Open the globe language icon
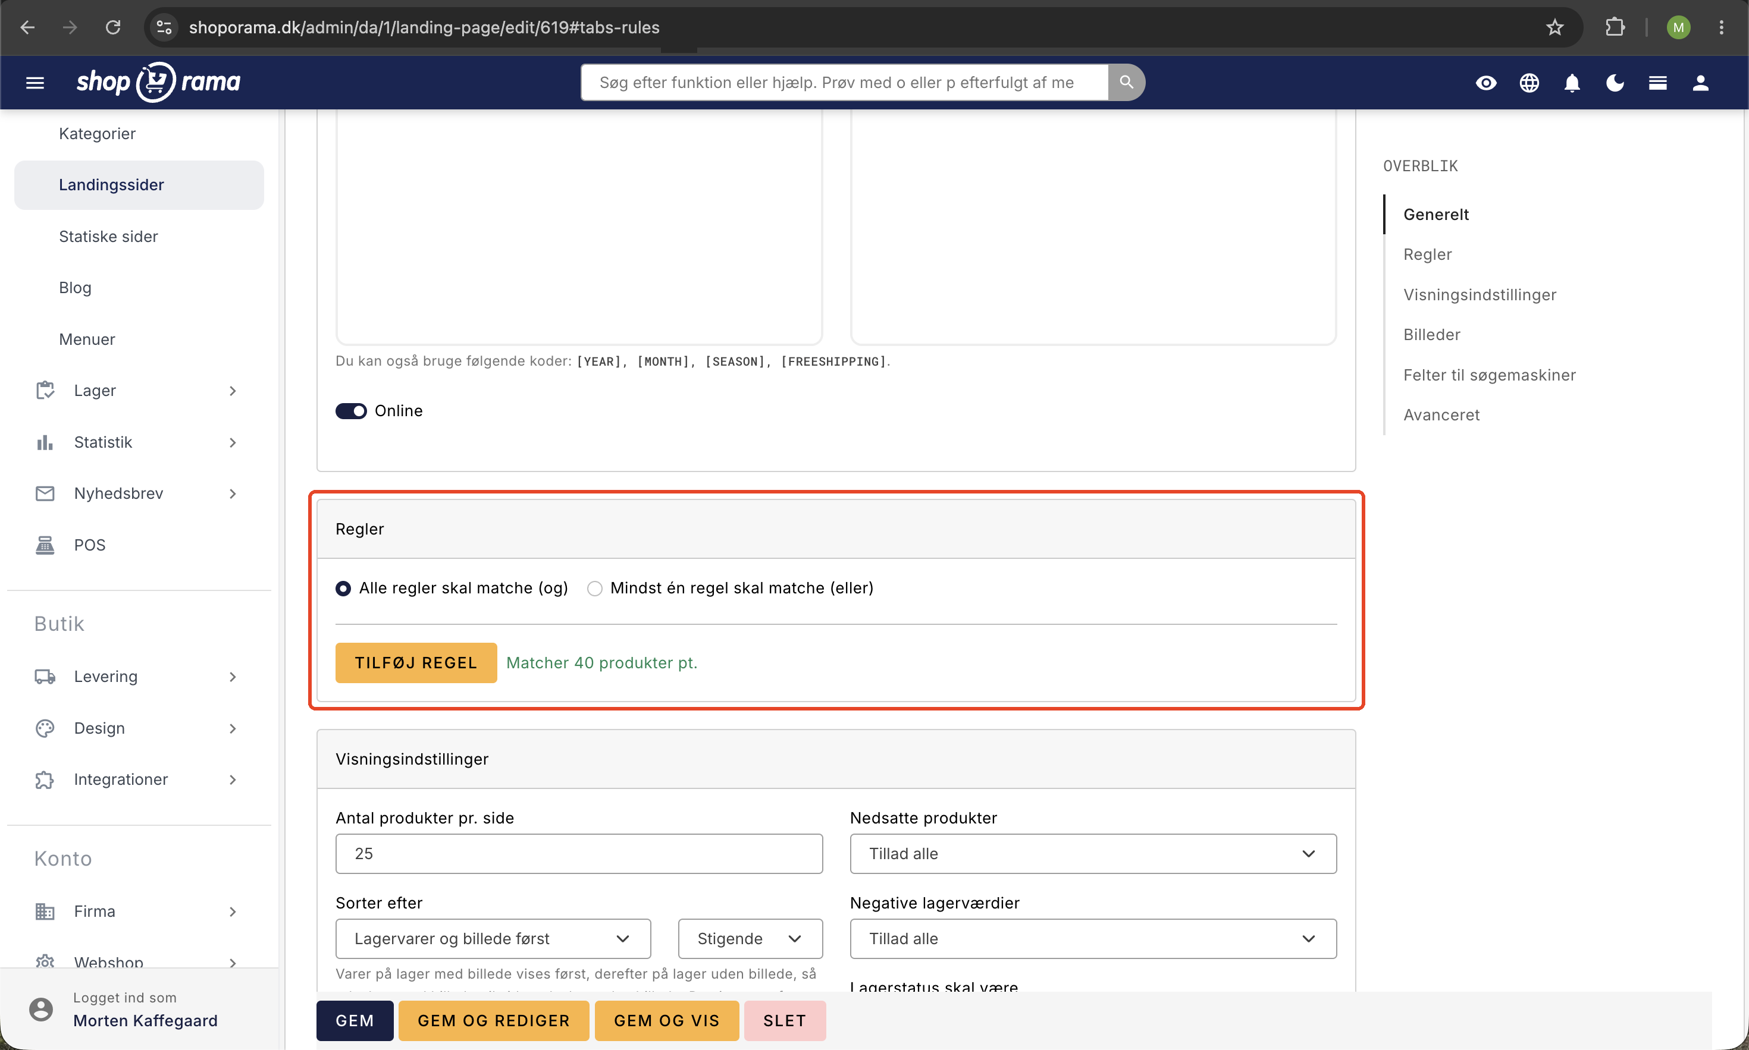Image resolution: width=1749 pixels, height=1050 pixels. [1529, 83]
